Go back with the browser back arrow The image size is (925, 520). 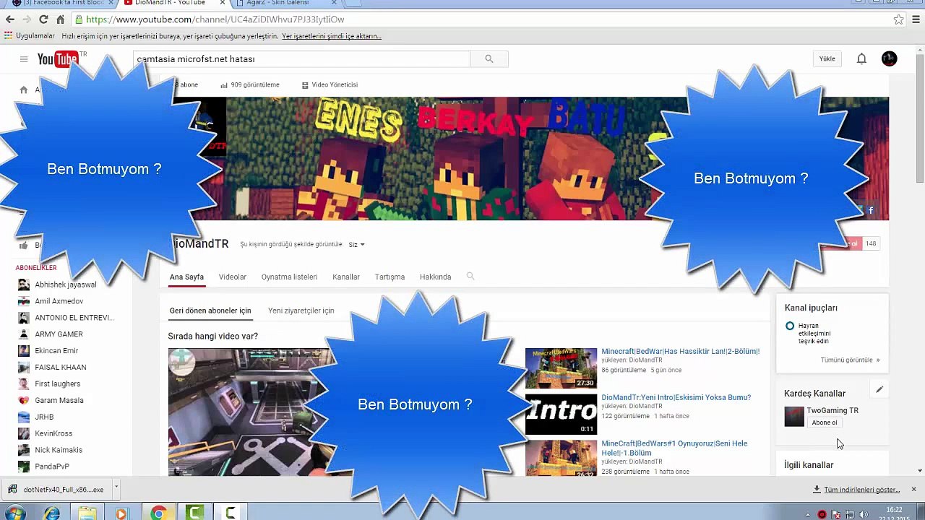click(x=9, y=19)
